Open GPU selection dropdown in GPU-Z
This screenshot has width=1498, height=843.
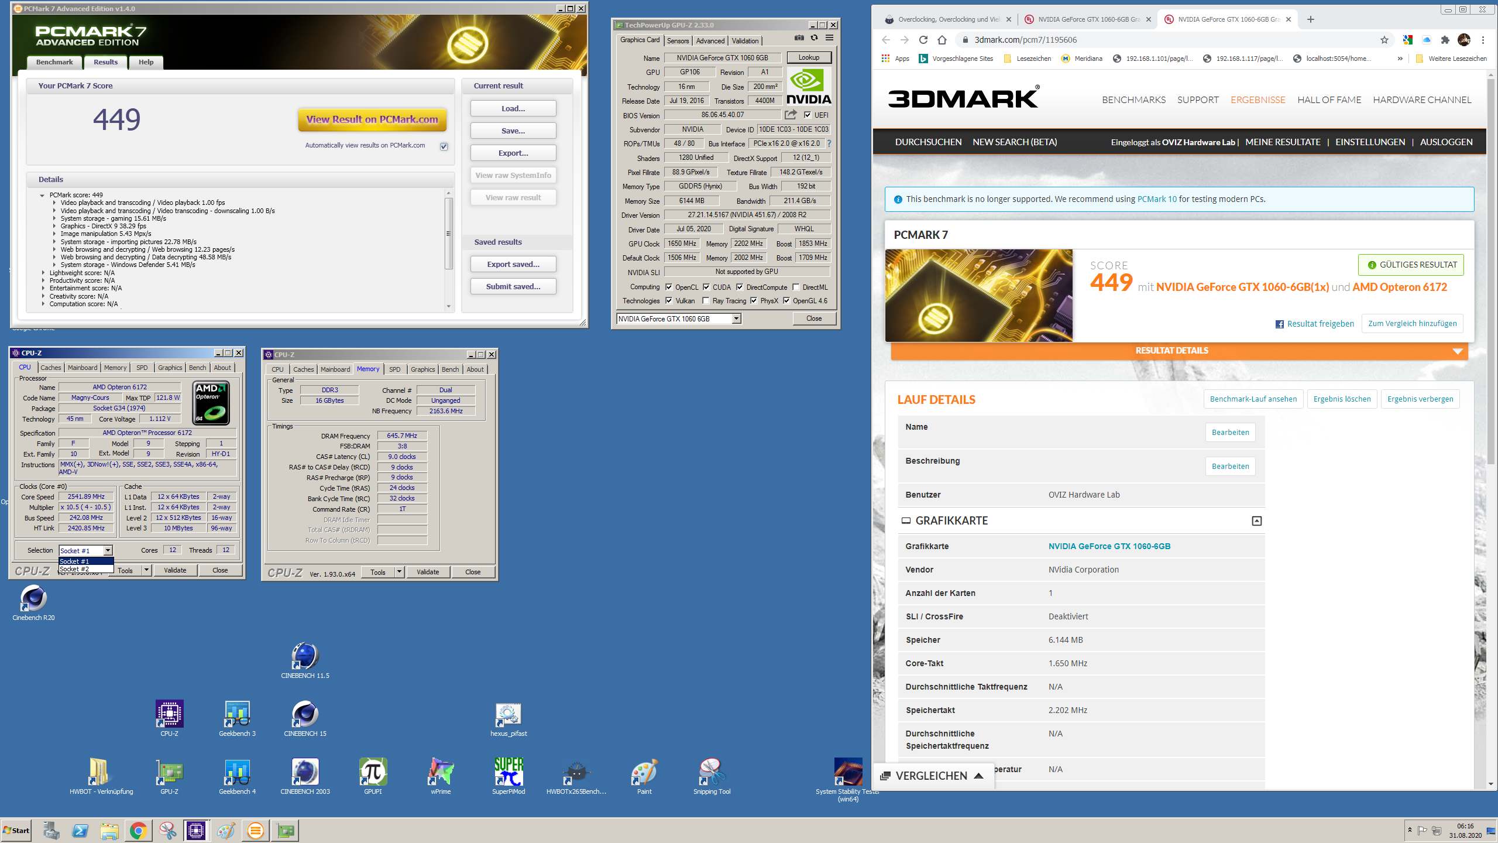[736, 318]
